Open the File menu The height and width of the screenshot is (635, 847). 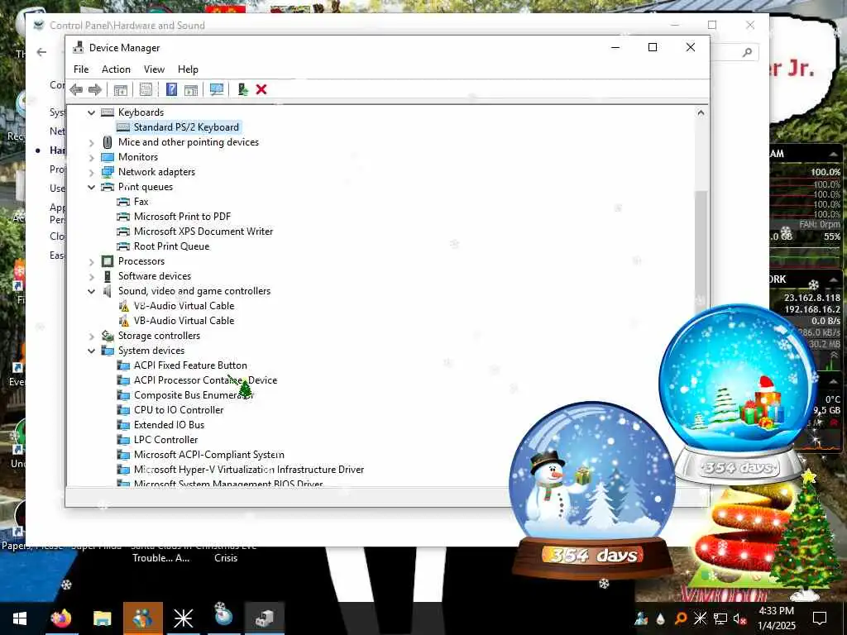click(81, 69)
